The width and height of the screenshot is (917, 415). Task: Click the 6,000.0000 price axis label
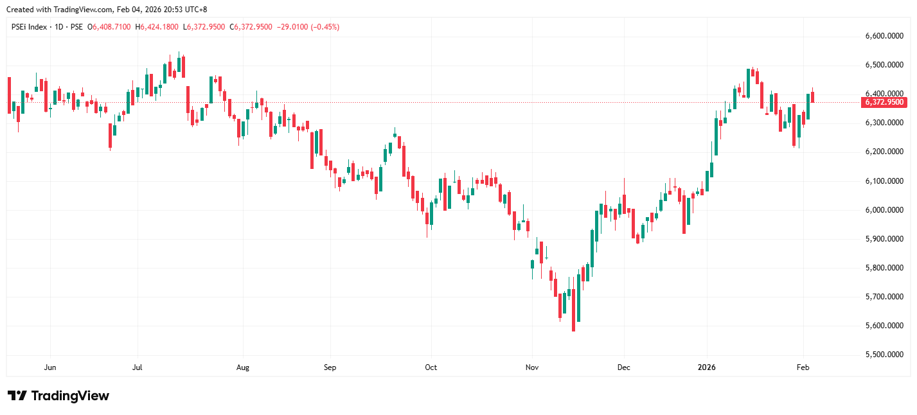886,210
